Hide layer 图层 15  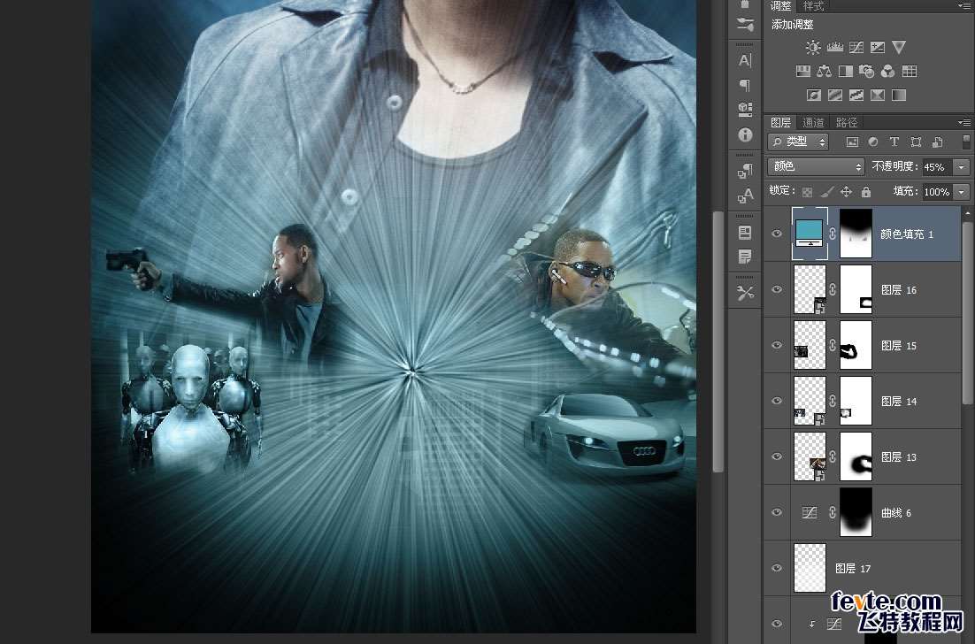pos(777,345)
